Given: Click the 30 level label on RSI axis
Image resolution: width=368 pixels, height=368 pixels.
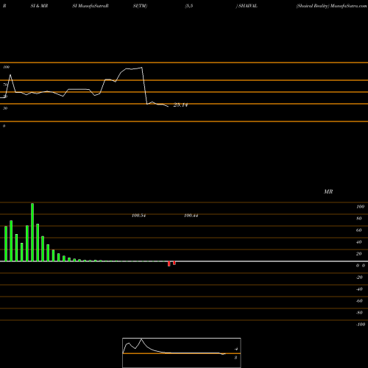Looking at the screenshot, I should click(x=5, y=108).
